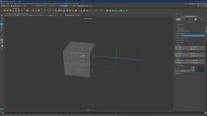Click the center handle of move manipulator
207x116 pixels.
pos(83,56)
